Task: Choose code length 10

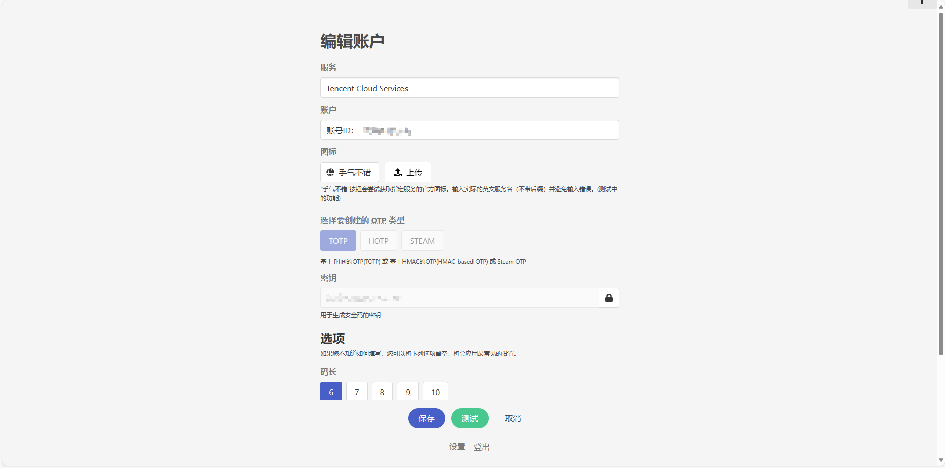Action: point(435,391)
